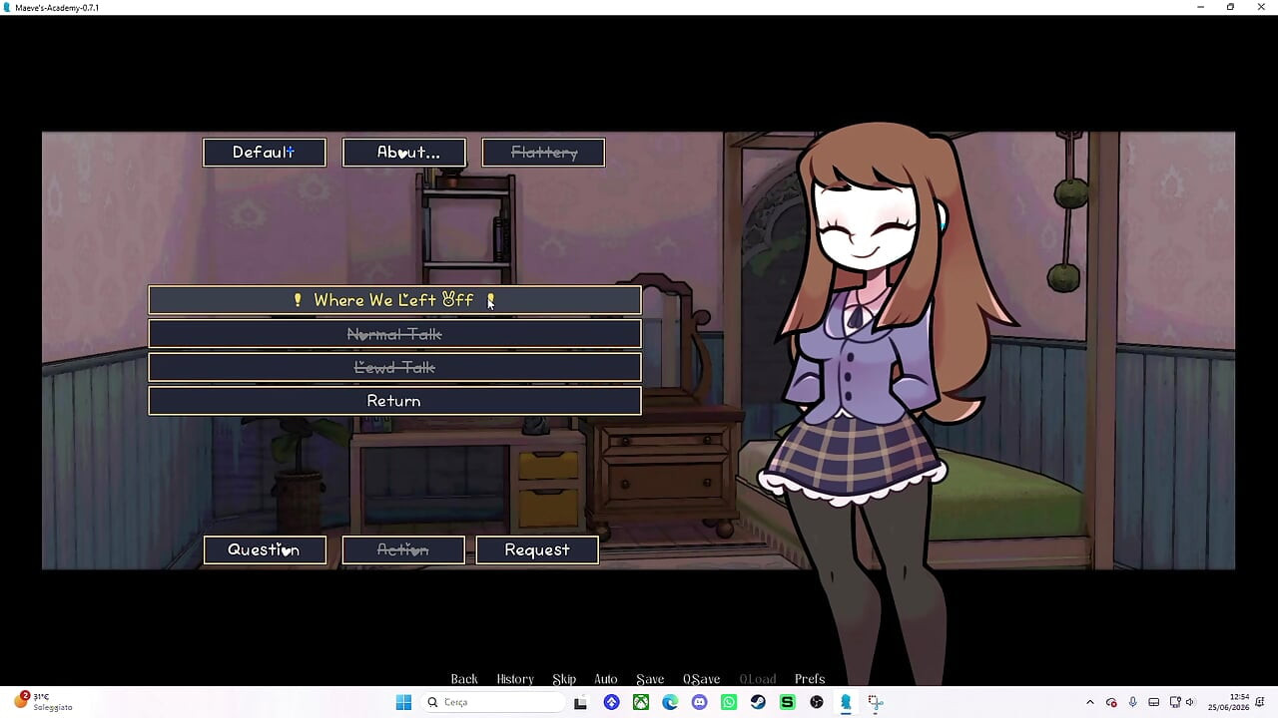Click the volume speaker tray icon
The width and height of the screenshot is (1278, 718).
point(1189,702)
